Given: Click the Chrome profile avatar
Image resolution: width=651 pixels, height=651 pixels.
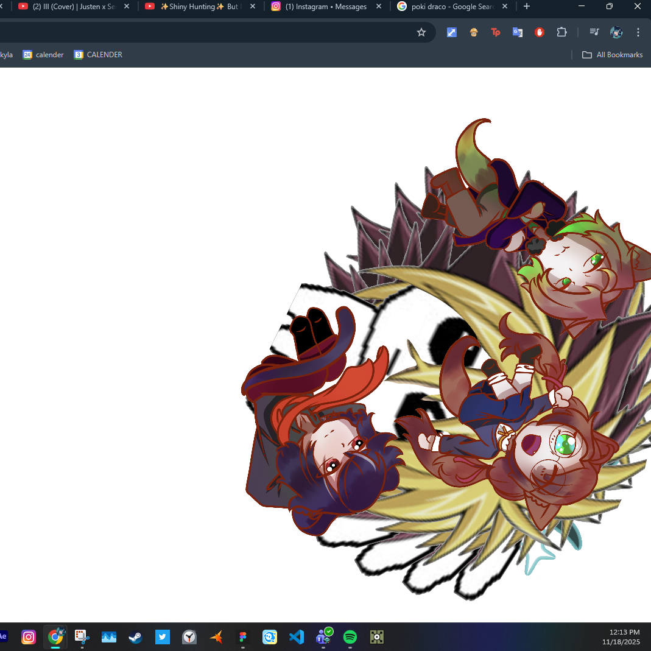Looking at the screenshot, I should pos(616,32).
